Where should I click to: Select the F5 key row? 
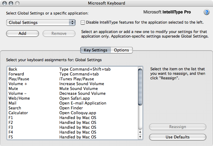pos(73,137)
